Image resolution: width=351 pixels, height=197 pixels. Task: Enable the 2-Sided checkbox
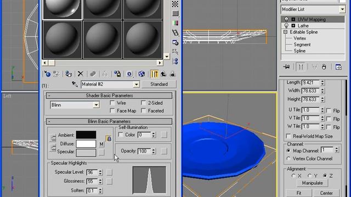(x=144, y=103)
